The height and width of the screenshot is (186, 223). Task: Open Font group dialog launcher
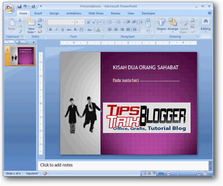coord(103,36)
